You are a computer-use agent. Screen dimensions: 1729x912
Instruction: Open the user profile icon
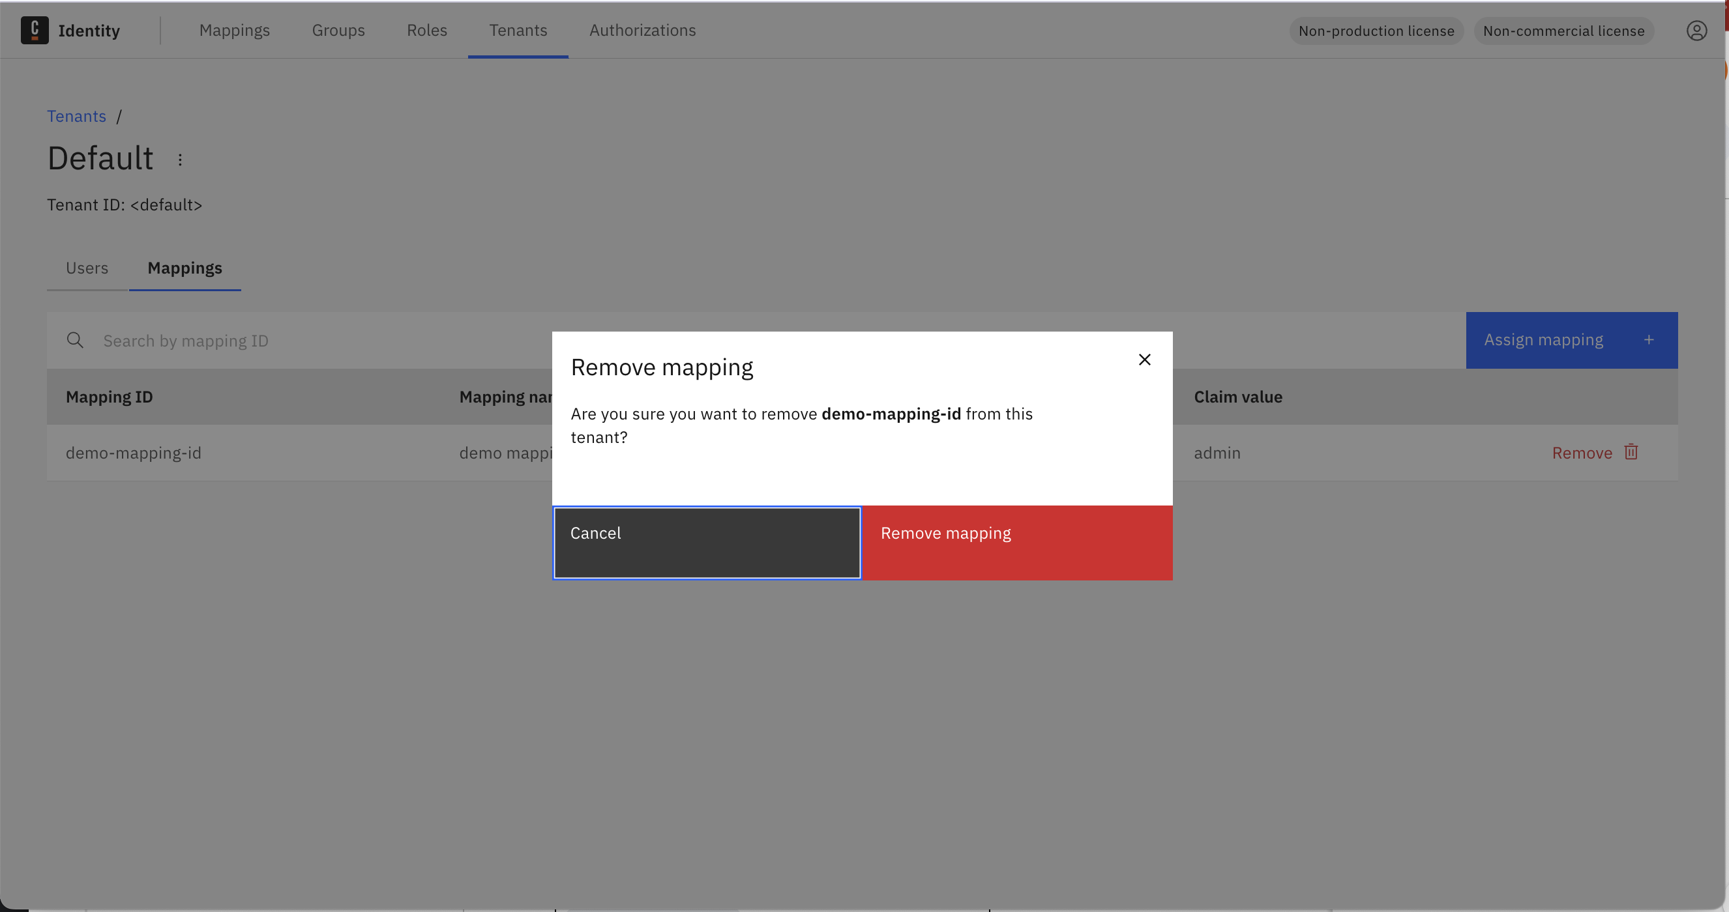(1697, 30)
